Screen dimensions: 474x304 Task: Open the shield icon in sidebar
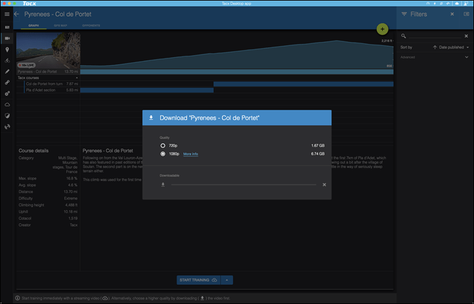pyautogui.click(x=7, y=116)
